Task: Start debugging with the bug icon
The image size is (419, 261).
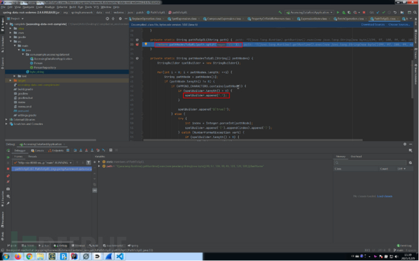Action: pos(344,12)
